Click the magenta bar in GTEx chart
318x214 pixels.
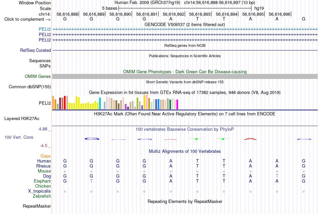pyautogui.click(x=177, y=104)
